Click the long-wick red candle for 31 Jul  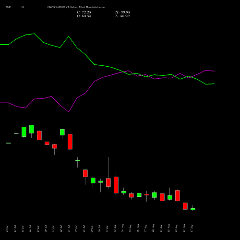(x=108, y=182)
